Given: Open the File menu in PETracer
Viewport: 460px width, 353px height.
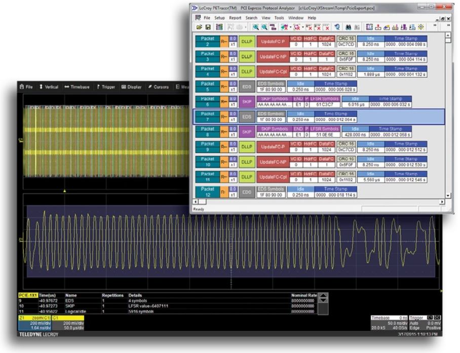Looking at the screenshot, I should (207, 18).
